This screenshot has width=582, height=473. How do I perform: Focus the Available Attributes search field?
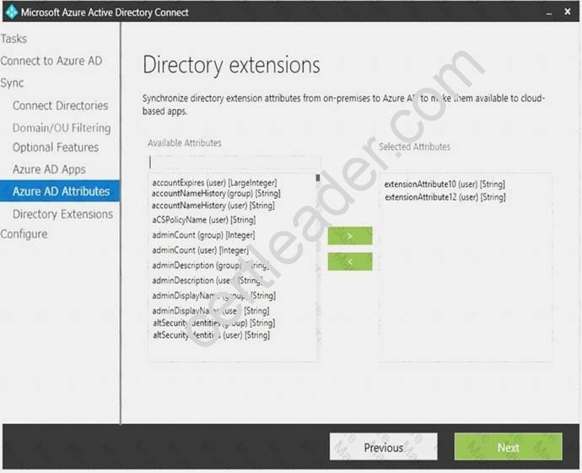tap(234, 163)
